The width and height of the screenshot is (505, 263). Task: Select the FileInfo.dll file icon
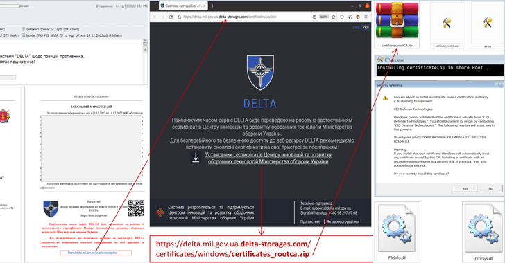[x=397, y=231]
